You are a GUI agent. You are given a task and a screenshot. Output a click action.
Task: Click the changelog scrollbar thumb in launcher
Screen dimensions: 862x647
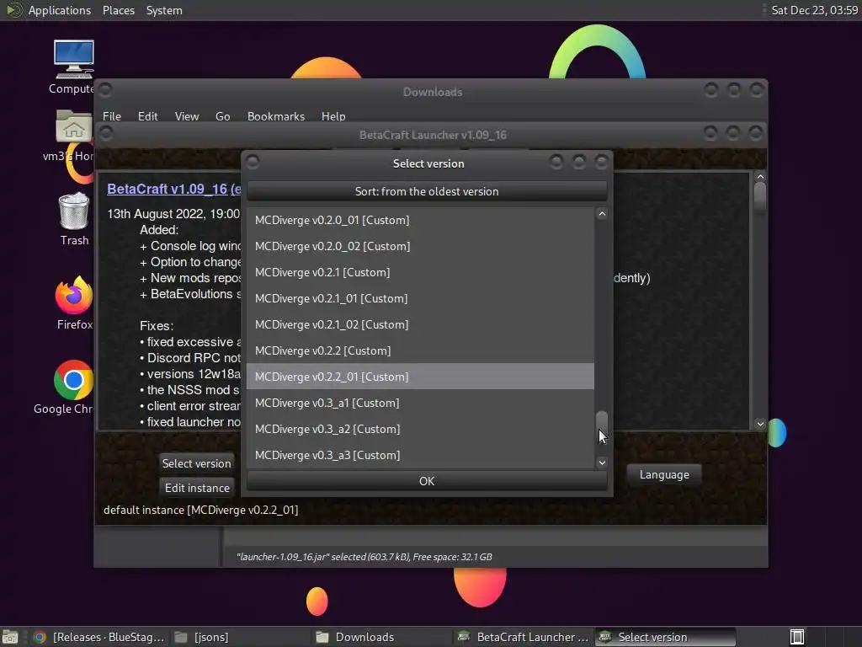point(760,199)
